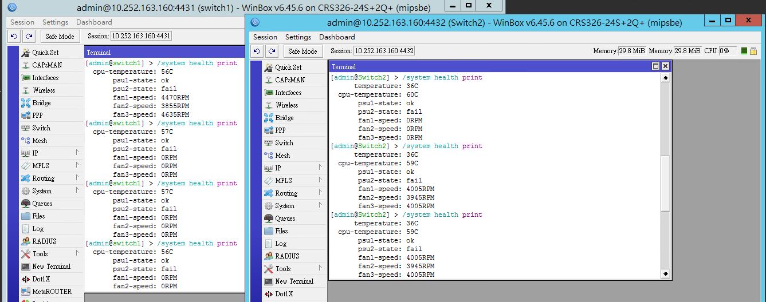Open RADIUS in Switch2 sidebar
766x302 pixels.
[x=294, y=256]
